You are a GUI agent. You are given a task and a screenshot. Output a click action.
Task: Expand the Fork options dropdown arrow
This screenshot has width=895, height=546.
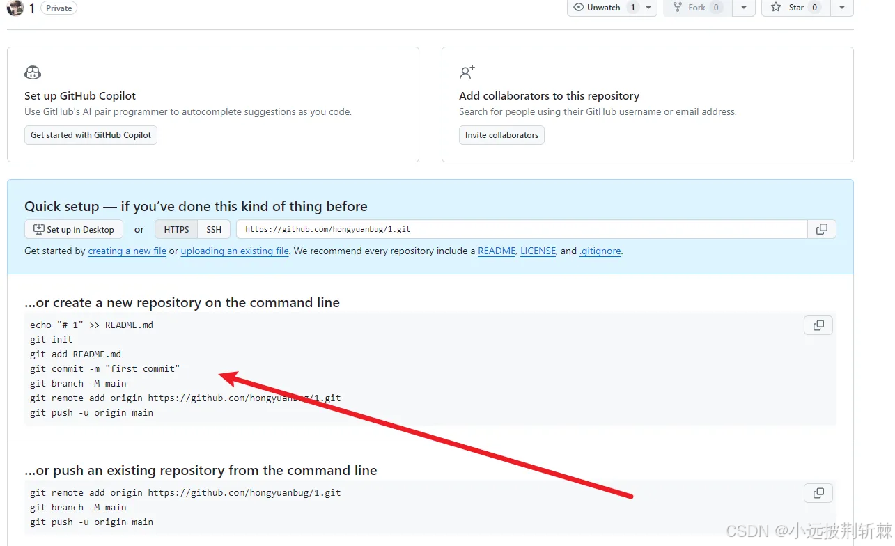tap(744, 8)
